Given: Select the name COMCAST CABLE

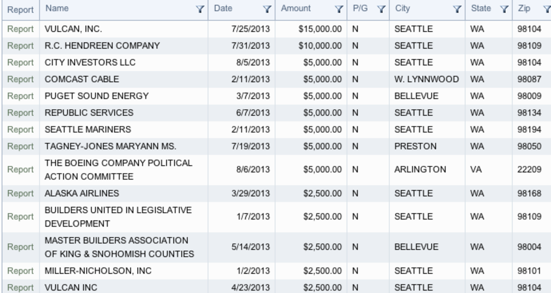Looking at the screenshot, I should (82, 79).
